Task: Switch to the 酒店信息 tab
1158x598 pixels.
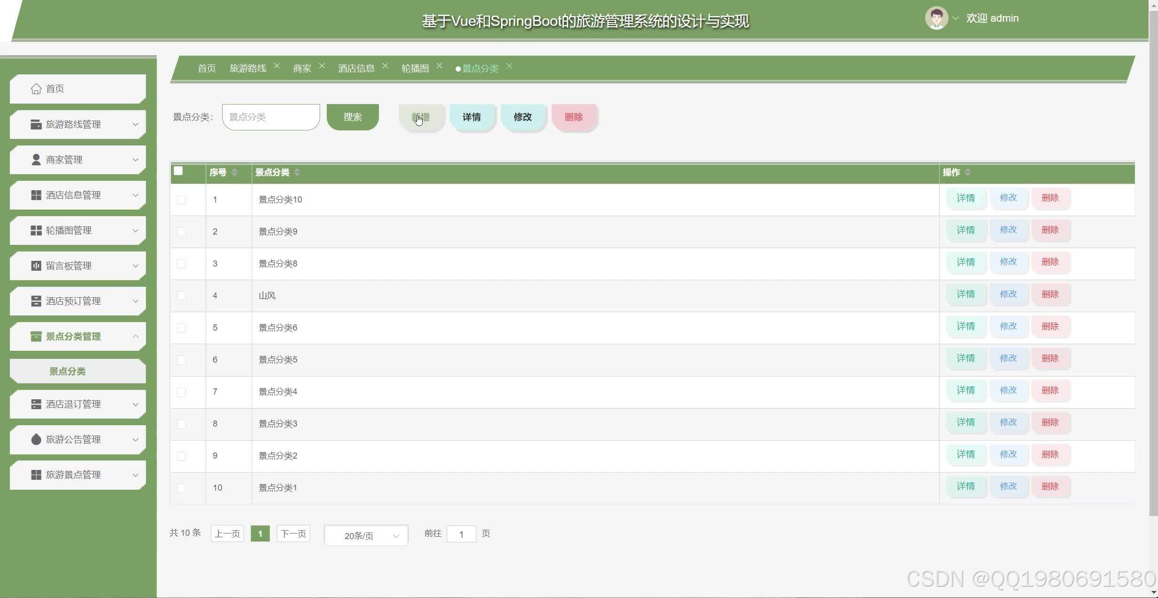Action: (x=356, y=68)
